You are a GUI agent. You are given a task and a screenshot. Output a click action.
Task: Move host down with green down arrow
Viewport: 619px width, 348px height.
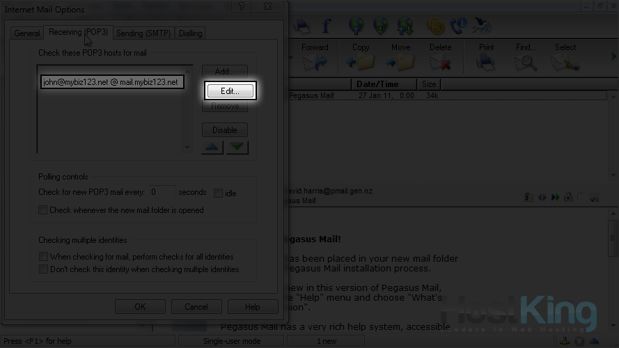click(x=237, y=147)
